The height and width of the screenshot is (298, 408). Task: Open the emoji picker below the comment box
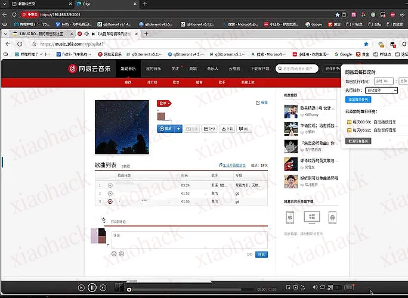(114, 254)
